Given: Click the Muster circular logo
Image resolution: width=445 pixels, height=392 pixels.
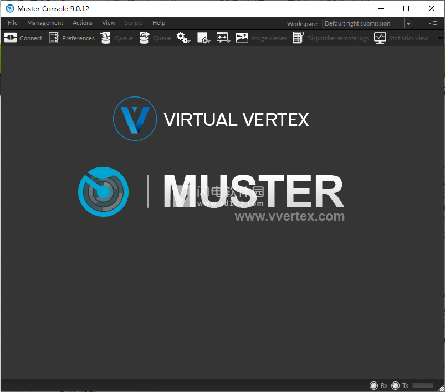Looking at the screenshot, I should coord(103,192).
